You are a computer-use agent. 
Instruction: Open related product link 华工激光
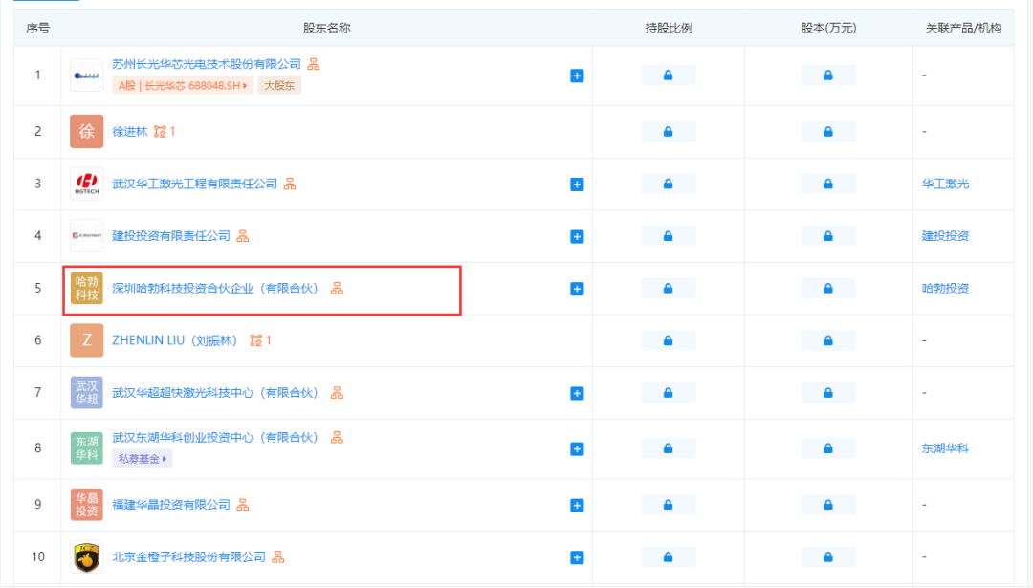945,184
